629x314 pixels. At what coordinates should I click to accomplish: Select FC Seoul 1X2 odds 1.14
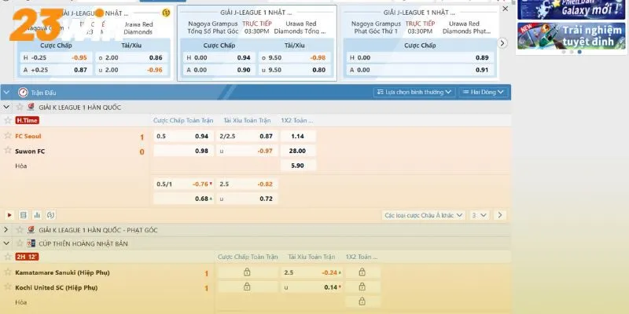point(297,136)
